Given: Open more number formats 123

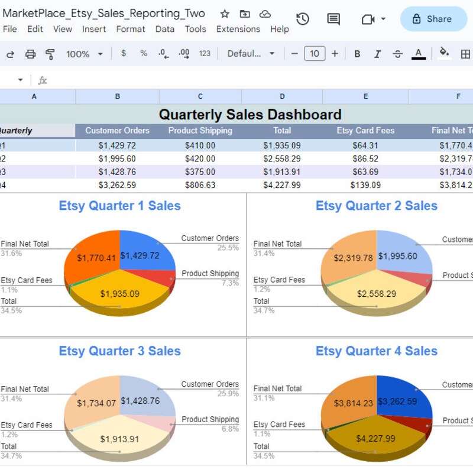Looking at the screenshot, I should pos(205,54).
